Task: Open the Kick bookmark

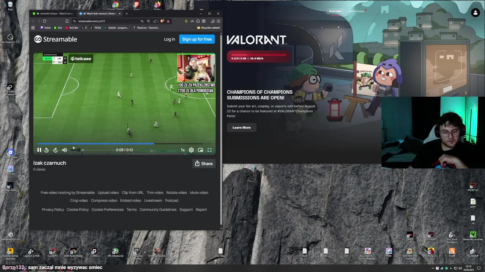Action: [58, 28]
